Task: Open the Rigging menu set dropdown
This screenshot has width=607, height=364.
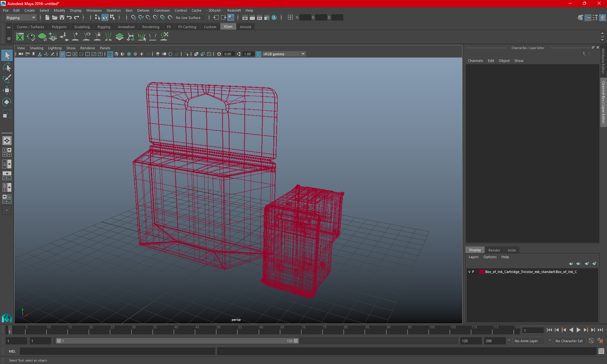Action: pos(21,18)
